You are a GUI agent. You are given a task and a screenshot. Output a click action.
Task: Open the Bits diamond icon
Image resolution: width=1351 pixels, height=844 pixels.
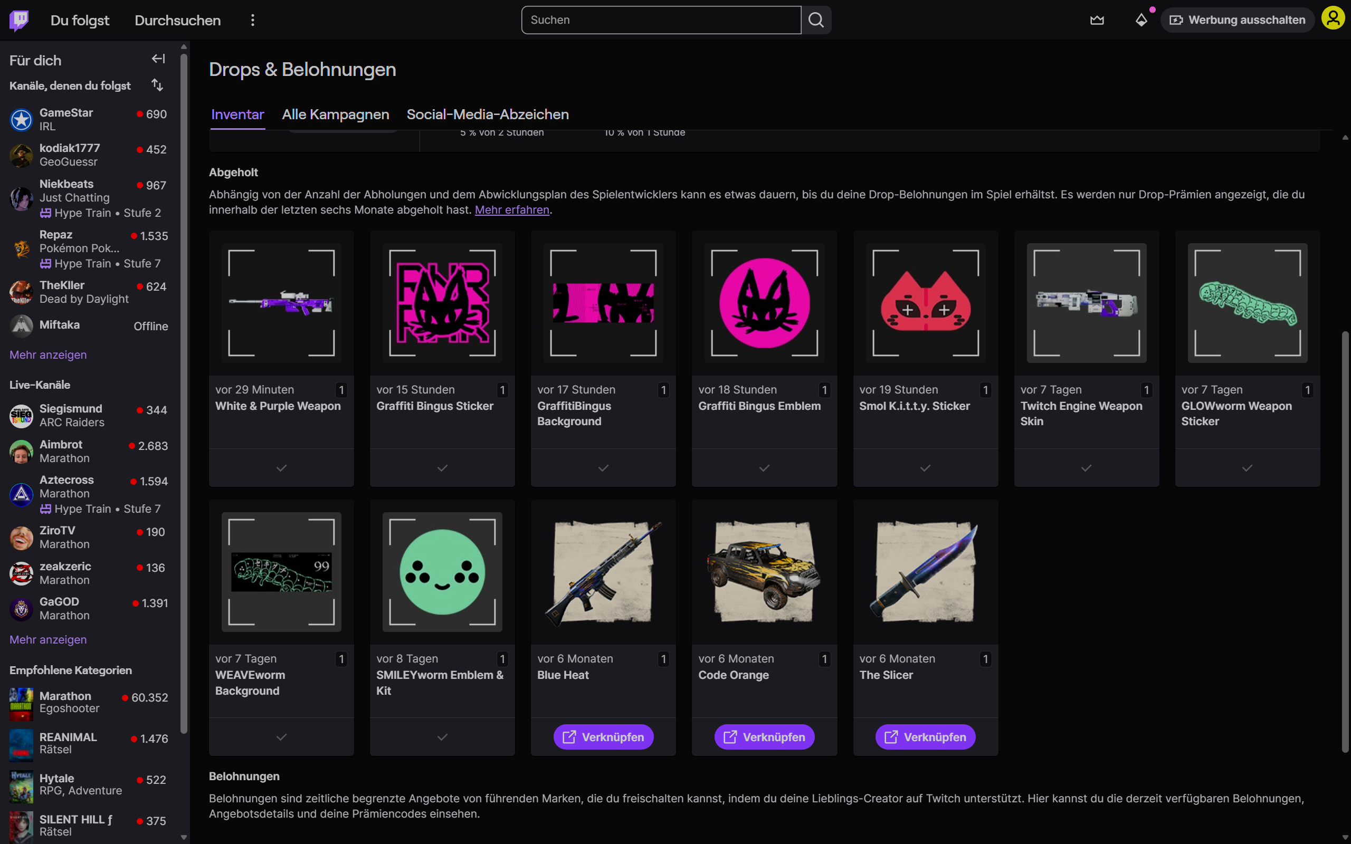[1141, 20]
